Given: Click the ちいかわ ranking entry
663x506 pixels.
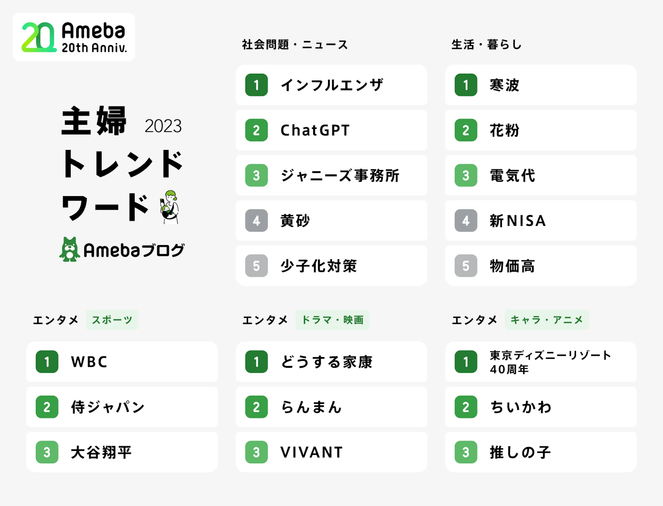Looking at the screenshot, I should (x=541, y=407).
